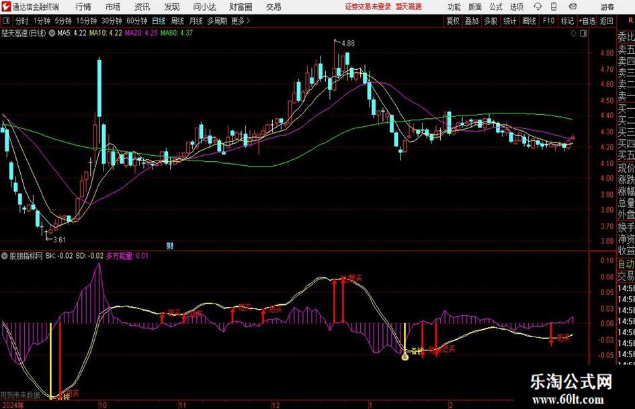The width and height of the screenshot is (635, 409).
Task: Click the diamond icon above chart
Action: 573,34
